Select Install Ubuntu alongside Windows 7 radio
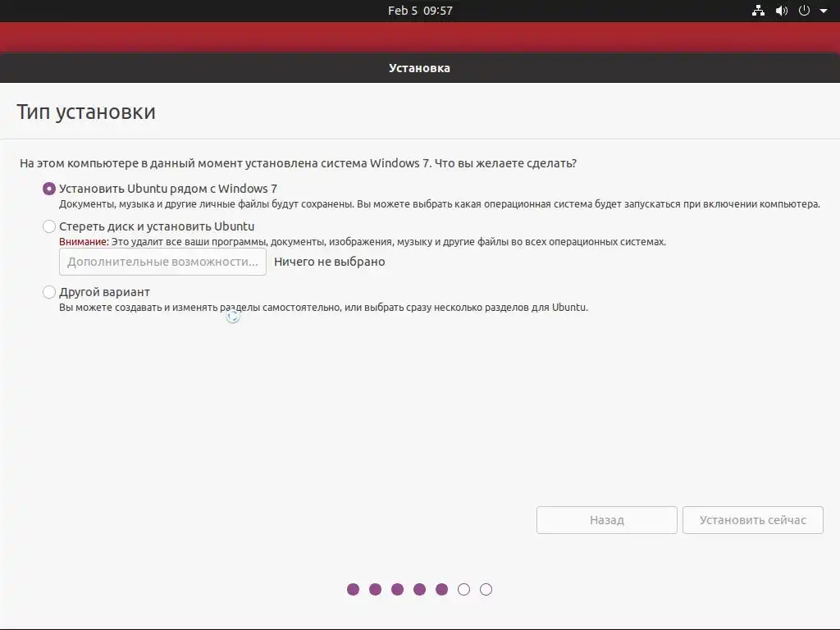Screen dimensions: 840x630 click(48, 189)
